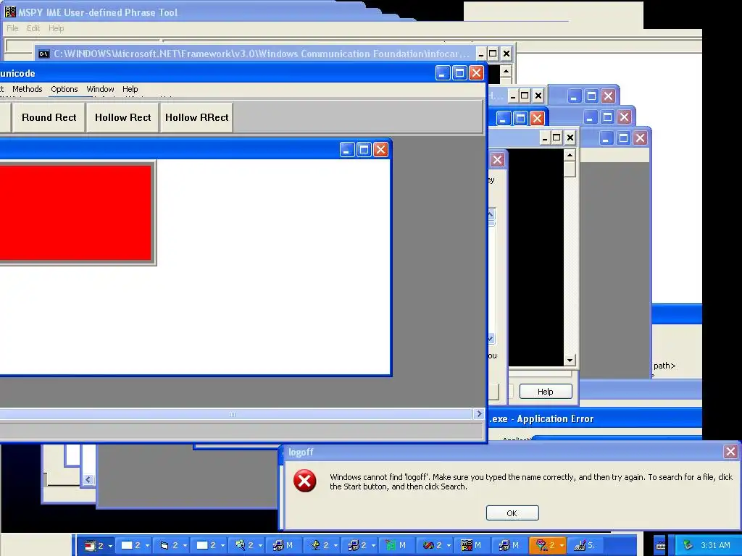Viewport: 742px width, 556px height.
Task: Open the Methods menu in unicode window
Action: tap(27, 89)
